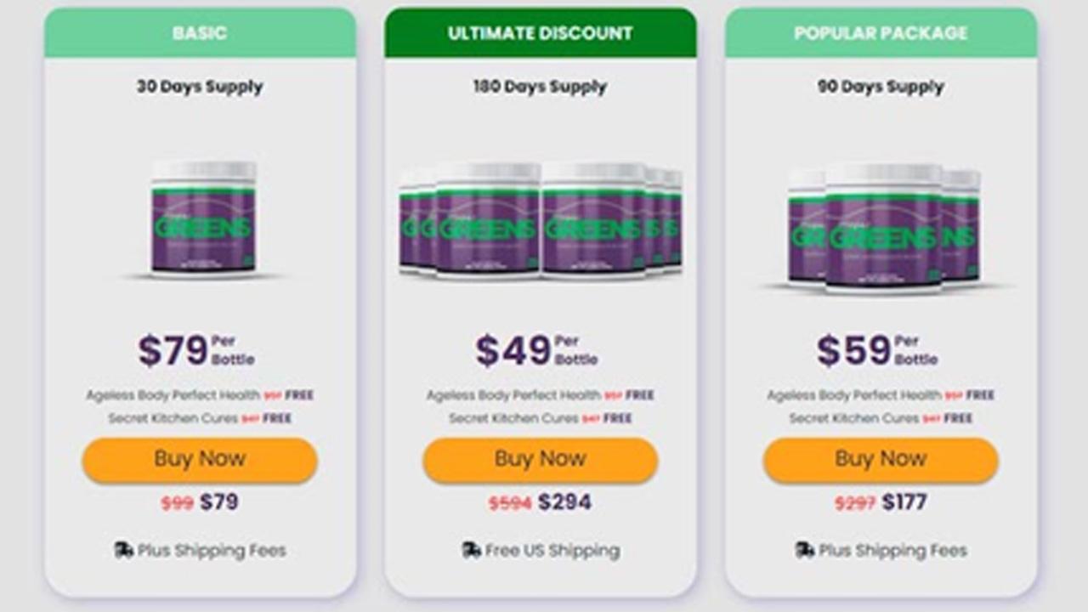The image size is (1088, 612).
Task: Click Buy Now under Ultimate Discount
Action: (541, 460)
